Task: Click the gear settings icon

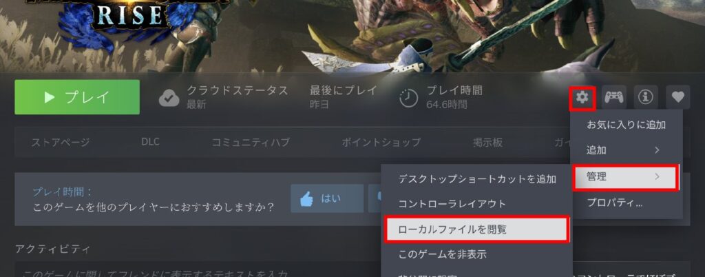Action: 582,98
